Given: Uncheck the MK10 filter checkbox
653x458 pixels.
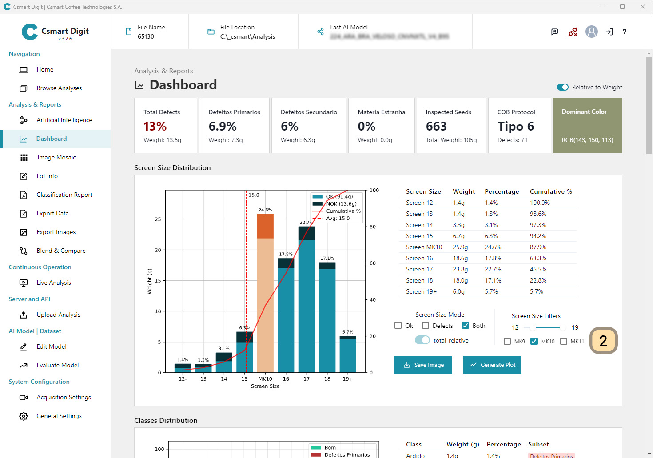Looking at the screenshot, I should [534, 341].
